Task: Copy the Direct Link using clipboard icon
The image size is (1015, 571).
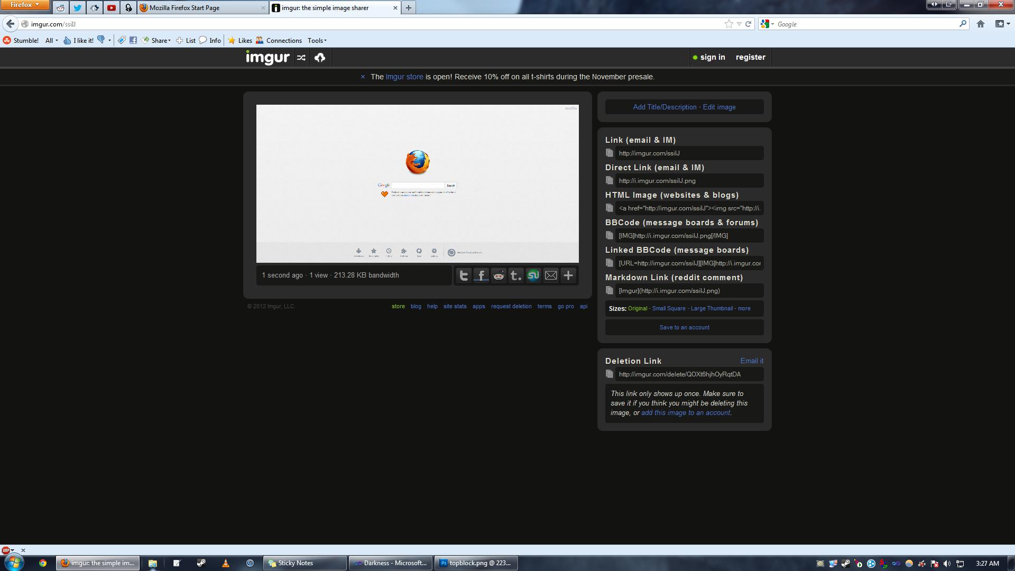Action: (x=610, y=181)
